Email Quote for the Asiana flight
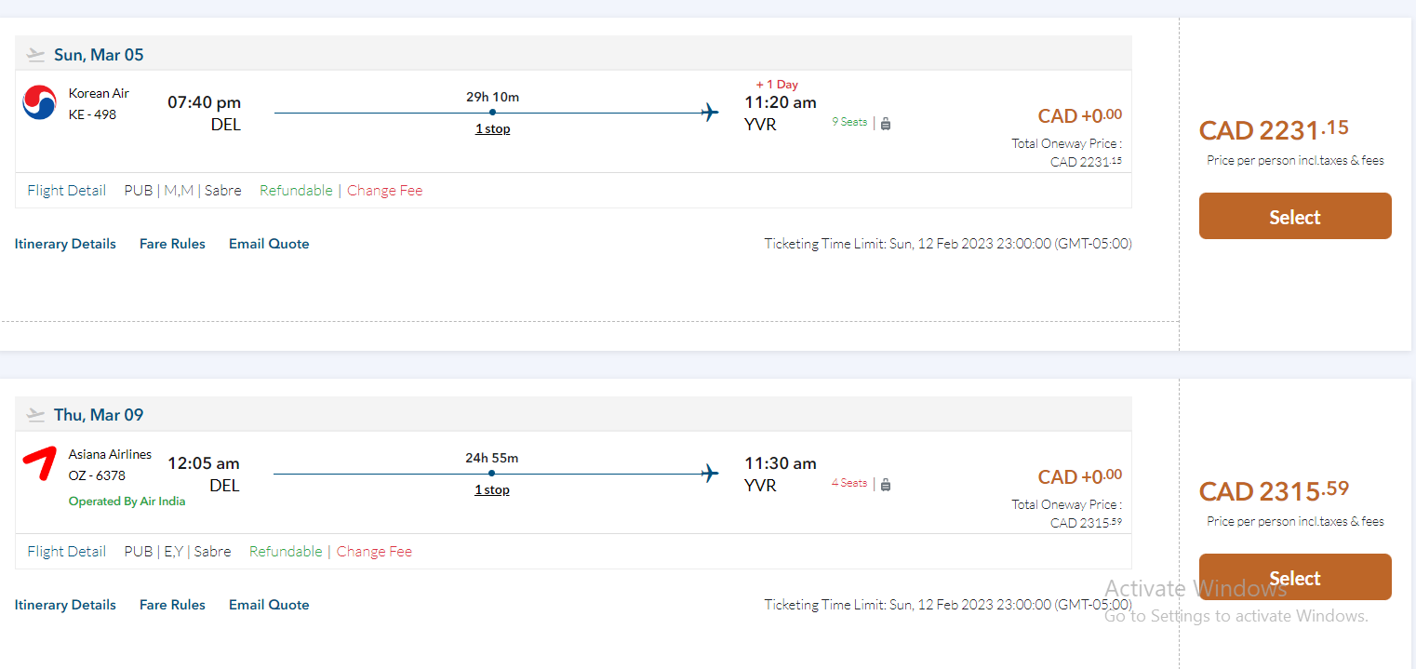This screenshot has width=1416, height=669. point(269,605)
